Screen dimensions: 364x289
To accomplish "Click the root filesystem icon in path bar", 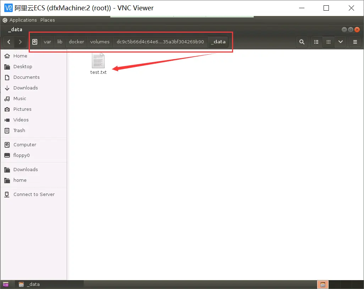I will (x=35, y=42).
